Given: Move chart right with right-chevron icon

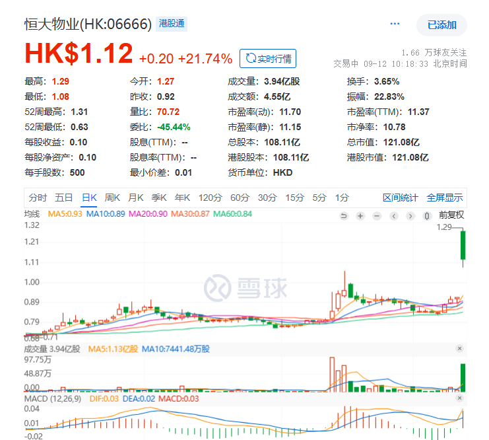Looking at the screenshot, I should [410, 216].
